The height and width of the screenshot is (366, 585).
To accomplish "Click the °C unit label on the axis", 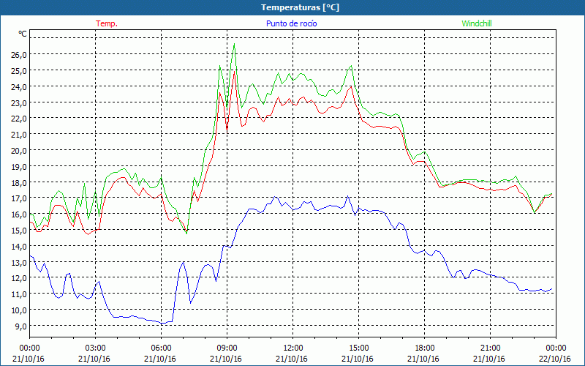I will tap(23, 34).
